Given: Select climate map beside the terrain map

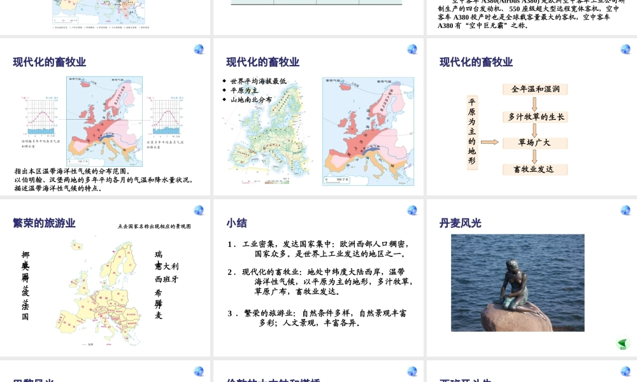Looking at the screenshot, I should click(x=368, y=132).
